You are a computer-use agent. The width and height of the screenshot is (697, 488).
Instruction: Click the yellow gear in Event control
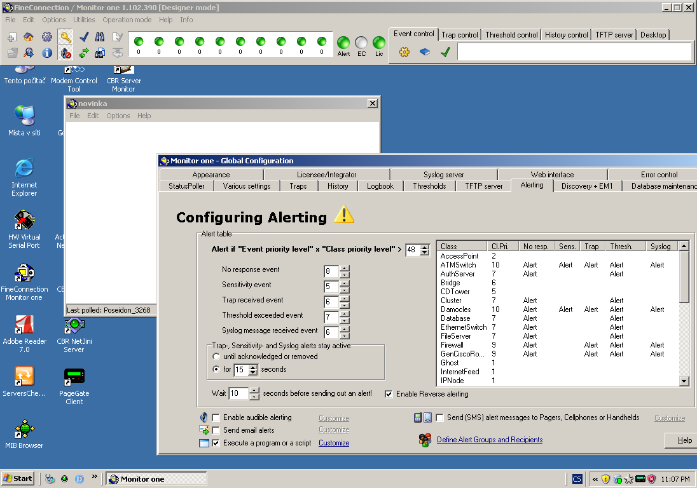point(404,52)
